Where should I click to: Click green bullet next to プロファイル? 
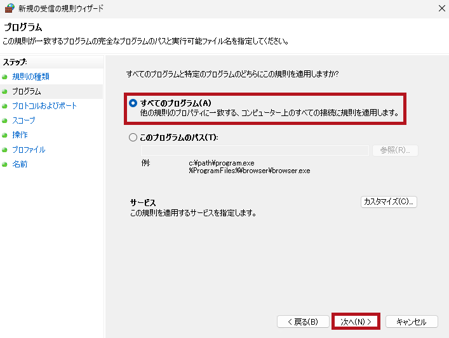pyautogui.click(x=4, y=150)
